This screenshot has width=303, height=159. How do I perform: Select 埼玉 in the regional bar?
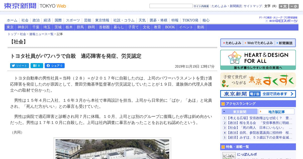pos(47,27)
